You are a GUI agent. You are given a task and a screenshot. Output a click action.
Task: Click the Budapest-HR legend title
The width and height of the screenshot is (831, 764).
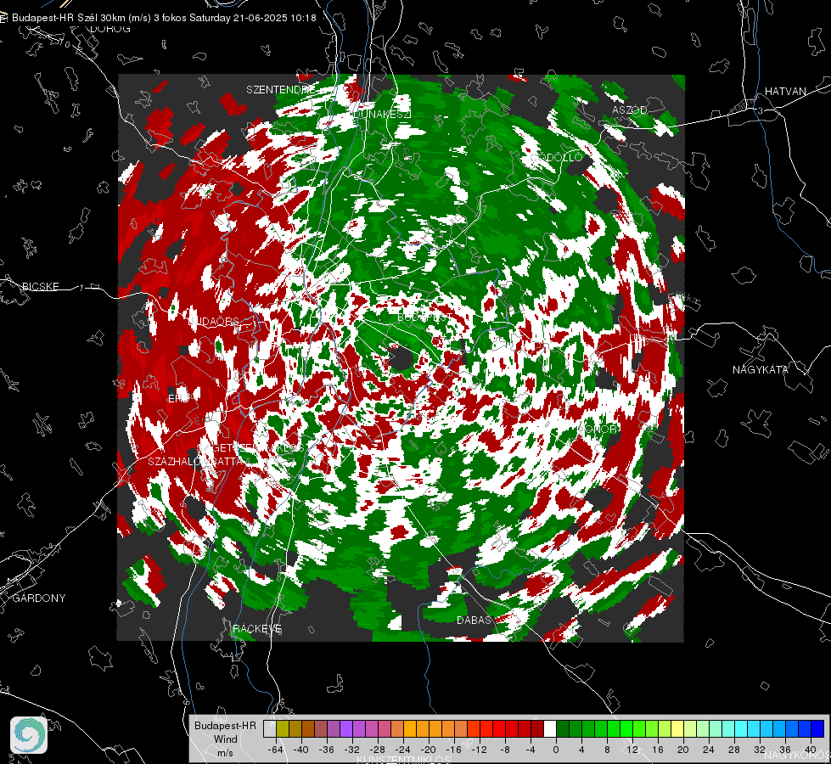pos(225,725)
